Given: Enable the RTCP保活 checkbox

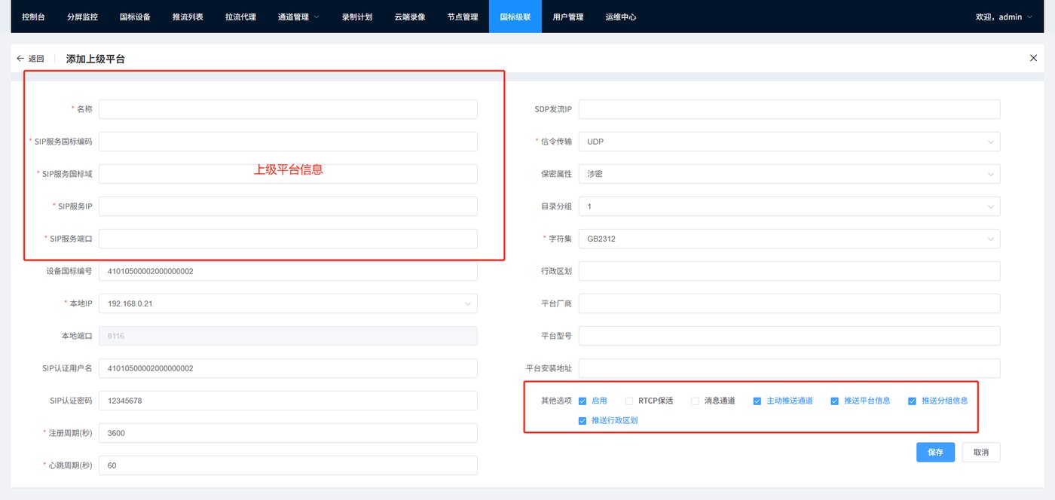Looking at the screenshot, I should 629,401.
